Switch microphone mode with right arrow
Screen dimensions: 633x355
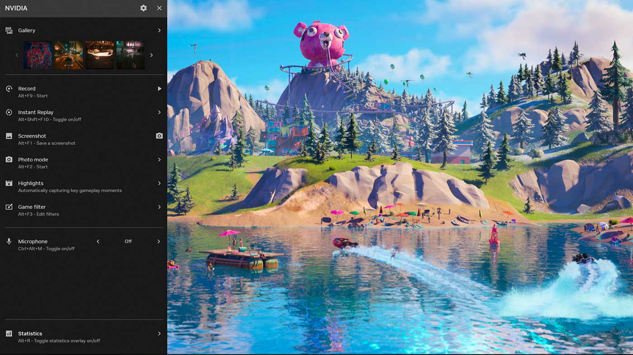coord(159,241)
